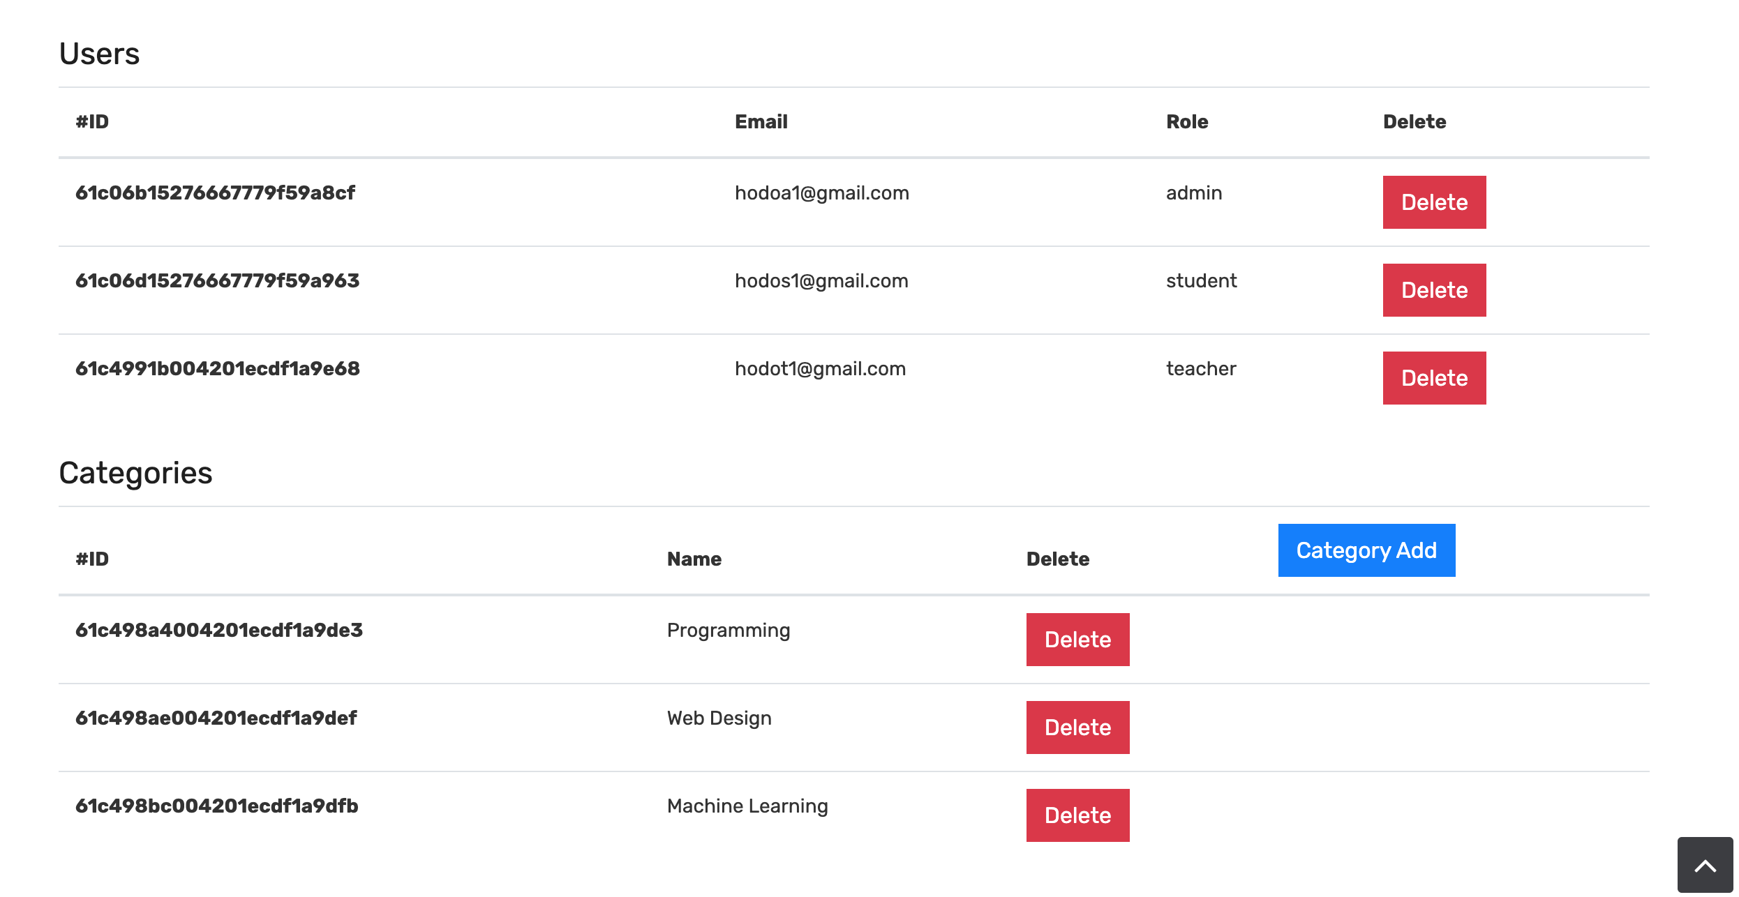Click the Users section heading
Screen dimensions: 1739x897
click(99, 54)
